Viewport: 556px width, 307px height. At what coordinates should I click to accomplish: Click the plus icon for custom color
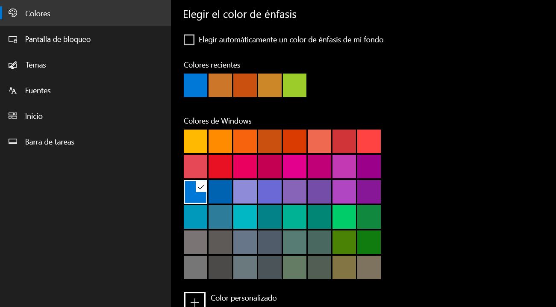tap(195, 301)
